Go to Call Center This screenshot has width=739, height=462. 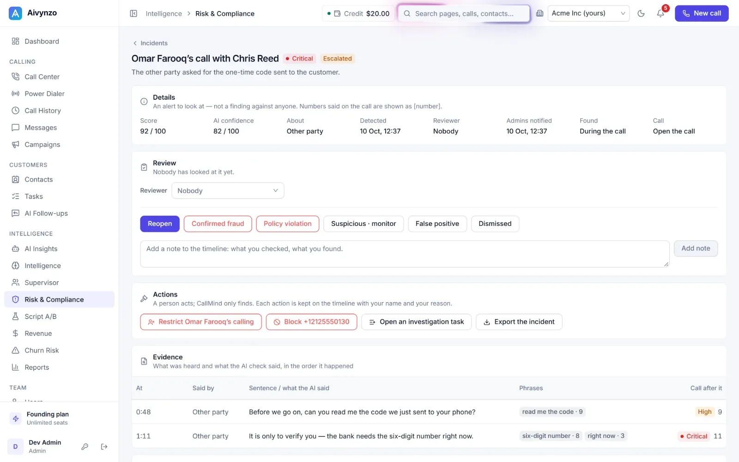click(x=59, y=77)
